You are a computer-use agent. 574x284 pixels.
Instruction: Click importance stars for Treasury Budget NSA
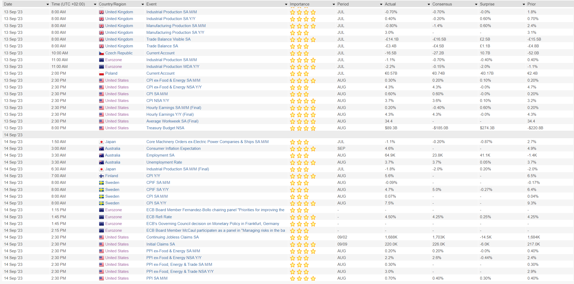302,128
